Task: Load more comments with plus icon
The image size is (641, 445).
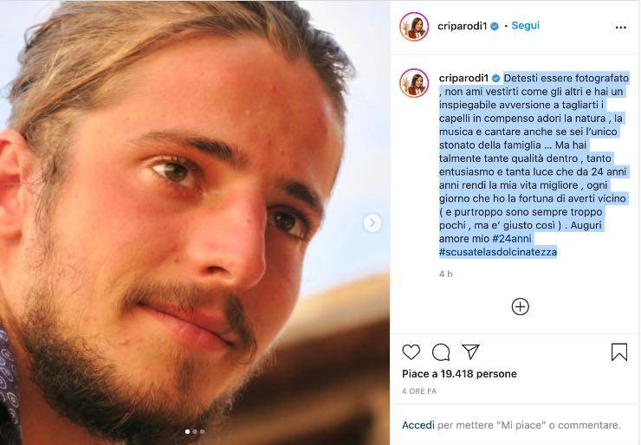Action: point(520,306)
